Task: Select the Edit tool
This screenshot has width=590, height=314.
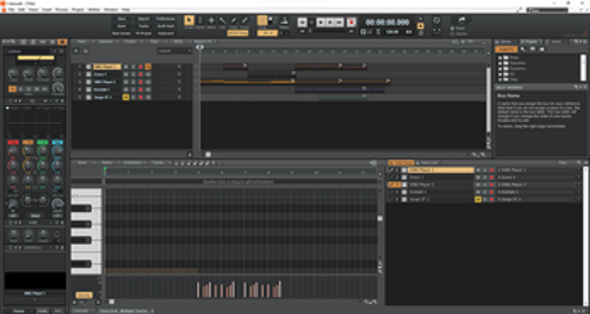Action: (223, 21)
